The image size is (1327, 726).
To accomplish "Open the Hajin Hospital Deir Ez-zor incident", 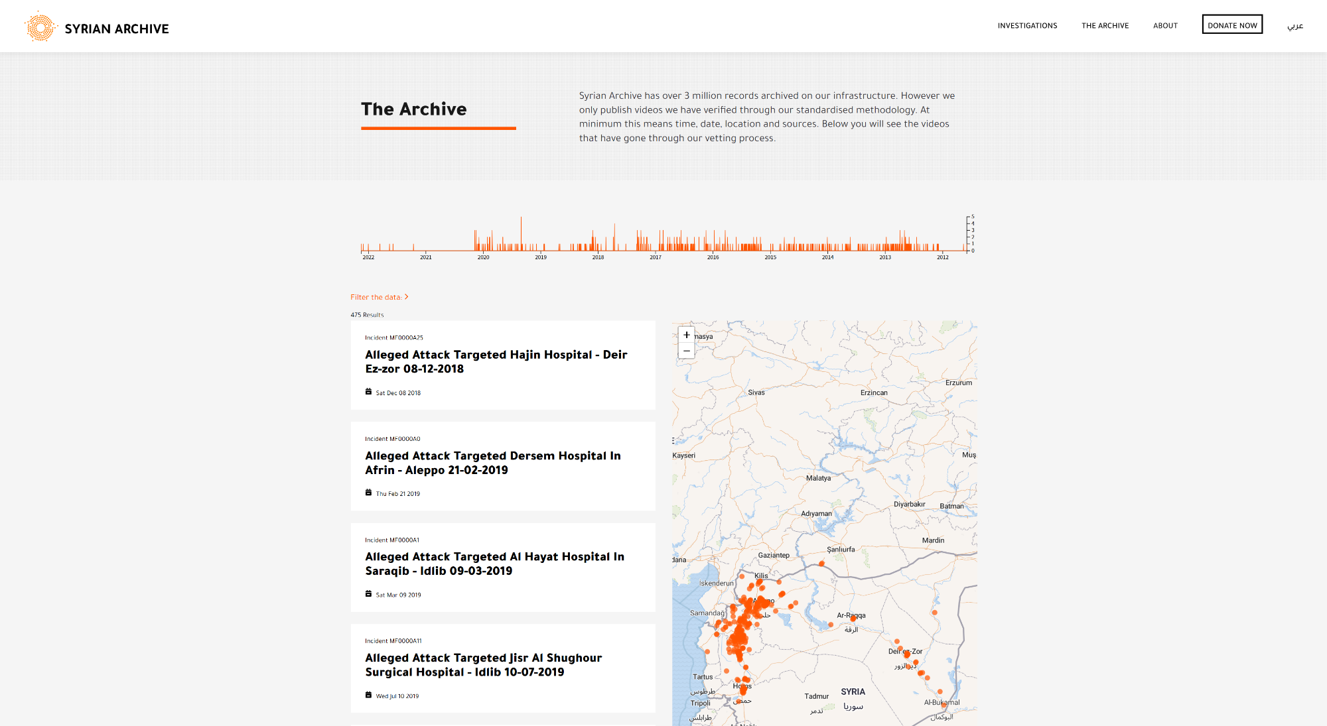I will click(496, 362).
